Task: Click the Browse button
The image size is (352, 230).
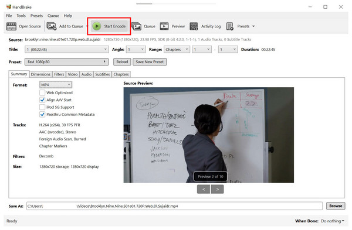Action: 336,206
